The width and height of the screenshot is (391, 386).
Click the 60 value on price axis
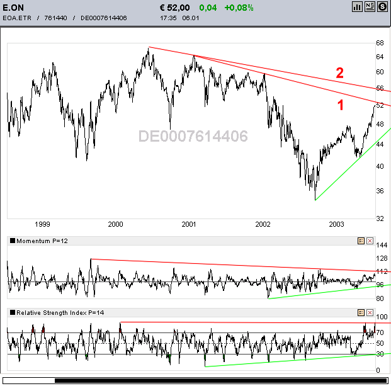(x=380, y=72)
